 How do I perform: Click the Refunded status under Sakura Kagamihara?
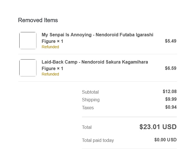click(x=50, y=74)
